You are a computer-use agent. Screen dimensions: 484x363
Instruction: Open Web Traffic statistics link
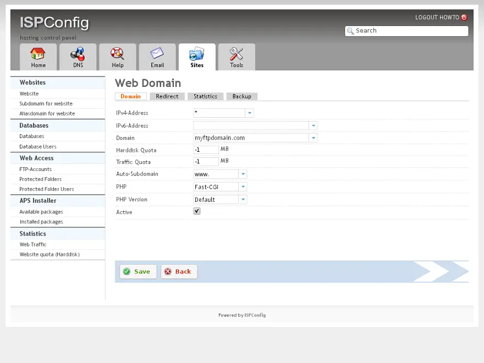33,244
